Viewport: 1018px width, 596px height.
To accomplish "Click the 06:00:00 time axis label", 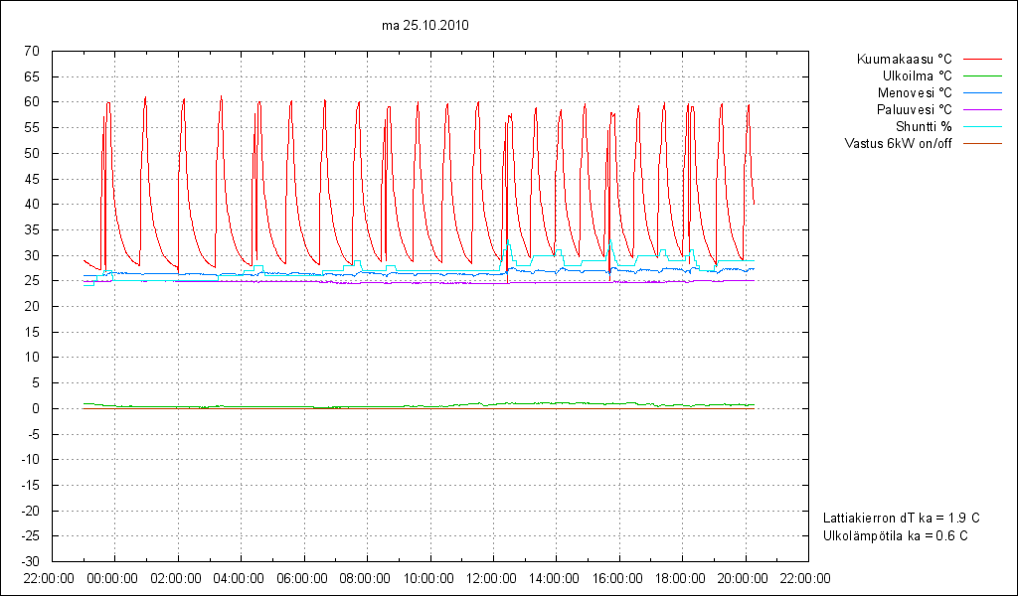I will [x=301, y=577].
